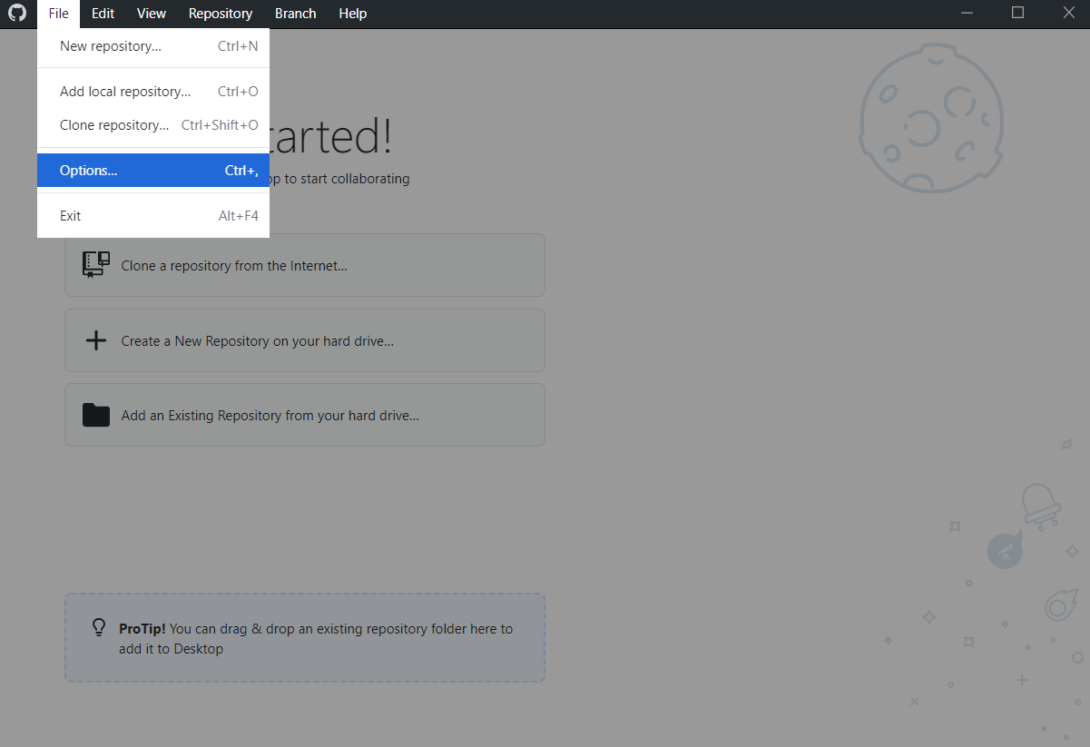Close the GitHub Desktop window
This screenshot has height=747, width=1090.
click(x=1067, y=14)
